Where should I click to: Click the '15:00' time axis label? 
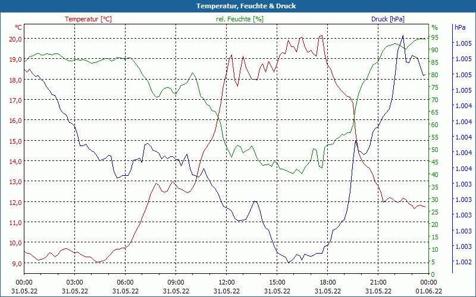pyautogui.click(x=277, y=283)
